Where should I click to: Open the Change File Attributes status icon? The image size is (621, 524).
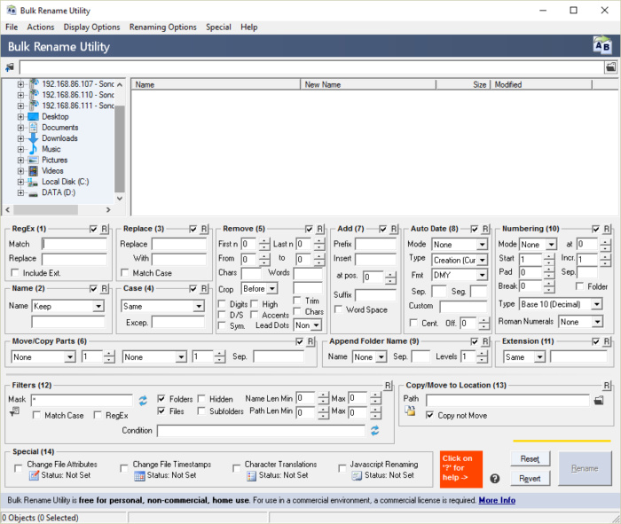point(34,475)
